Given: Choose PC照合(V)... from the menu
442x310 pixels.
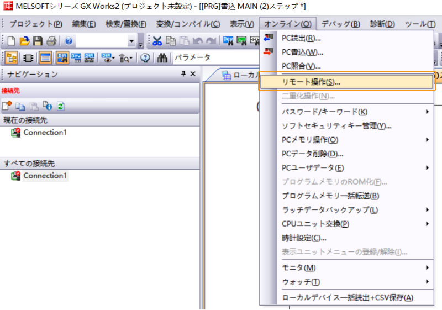Looking at the screenshot, I should [346, 66].
